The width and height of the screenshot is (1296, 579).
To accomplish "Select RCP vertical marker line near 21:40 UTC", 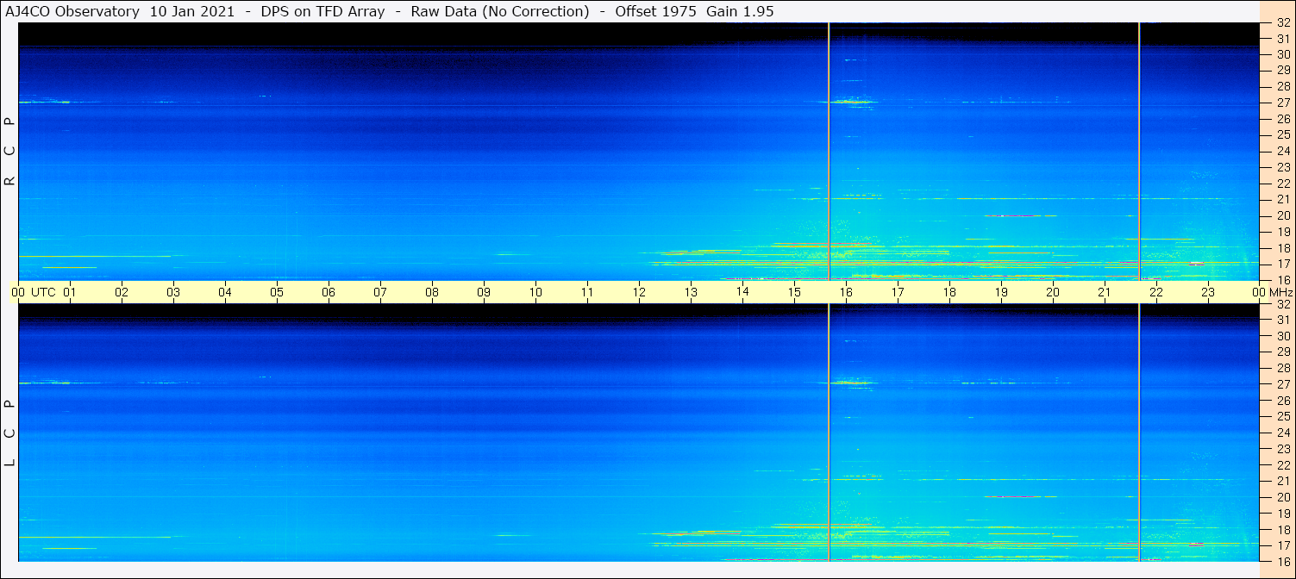I will (x=1140, y=152).
